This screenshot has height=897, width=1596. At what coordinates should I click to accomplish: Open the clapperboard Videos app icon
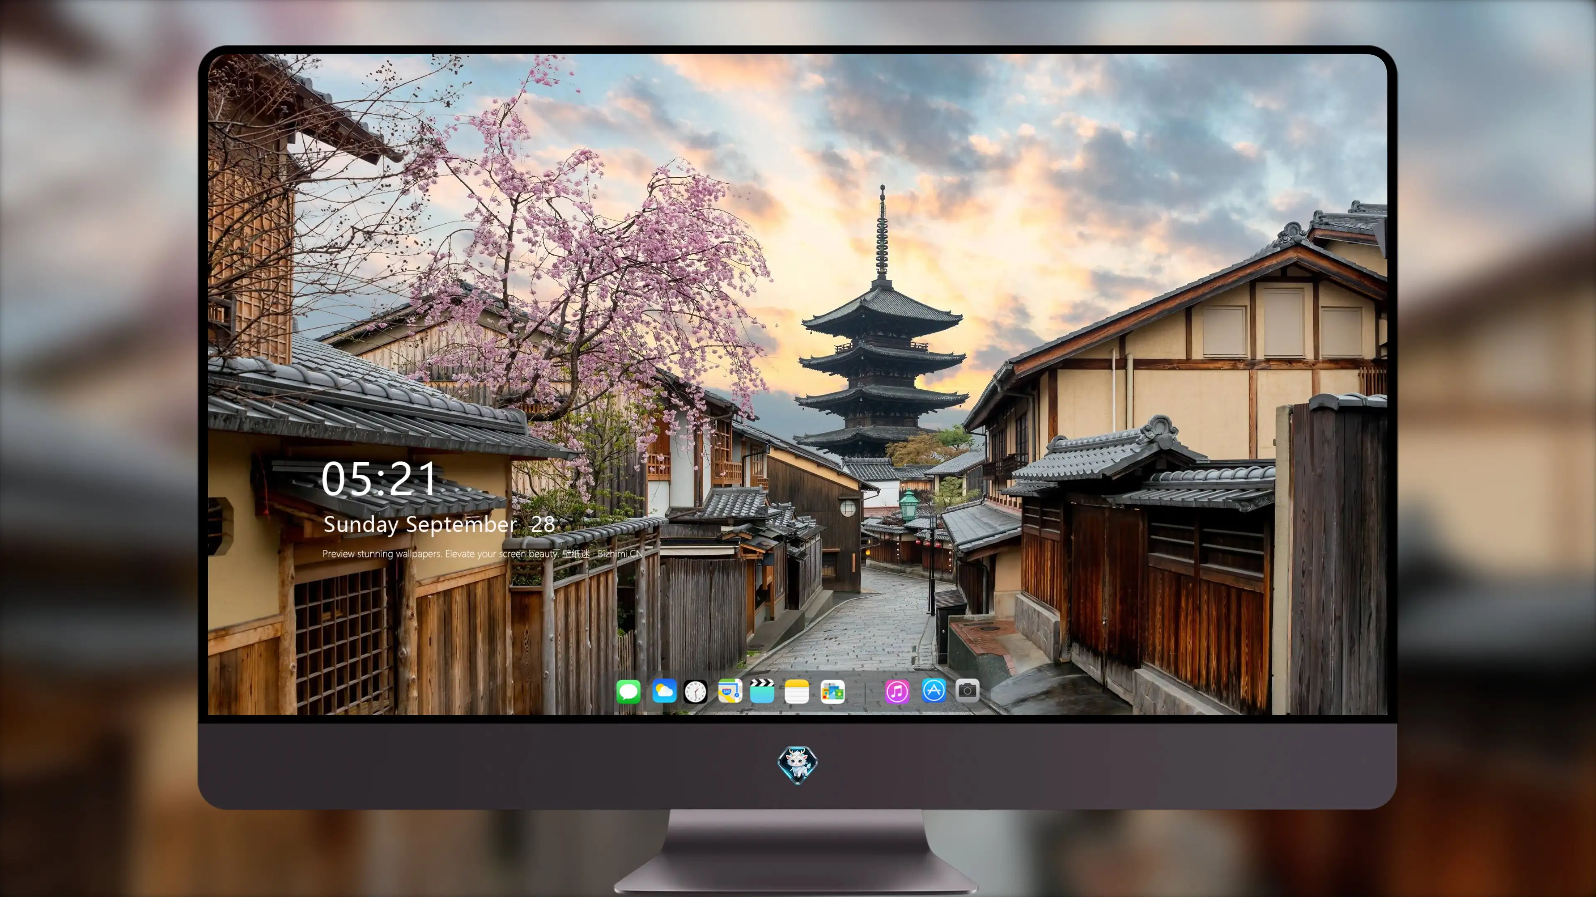(x=762, y=691)
